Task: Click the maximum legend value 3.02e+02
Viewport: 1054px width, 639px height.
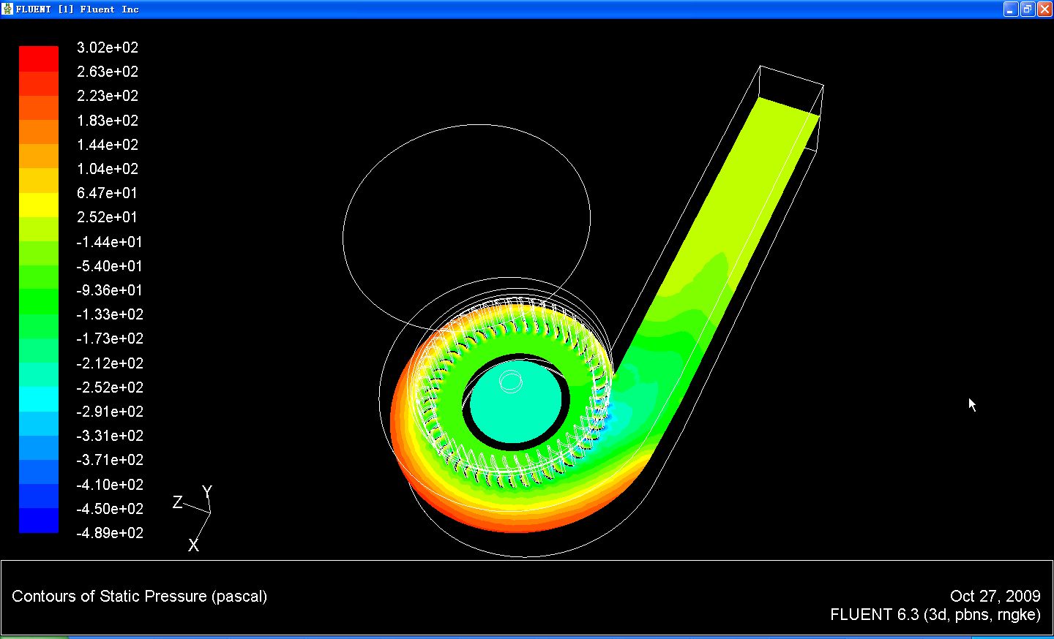Action: [x=108, y=48]
